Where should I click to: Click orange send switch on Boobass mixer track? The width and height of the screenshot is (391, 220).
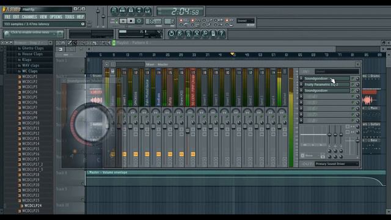(x=158, y=155)
